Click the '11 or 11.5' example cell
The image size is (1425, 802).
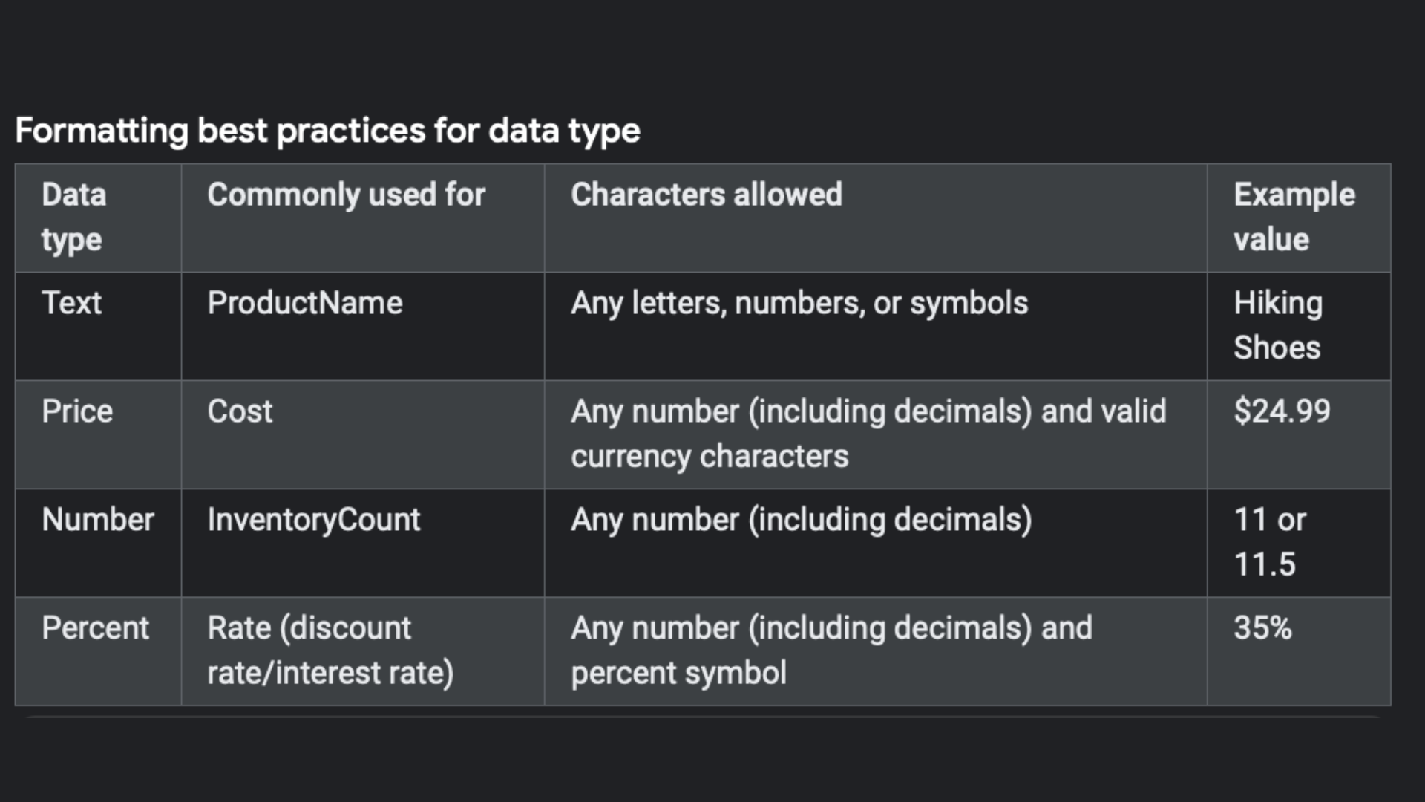1299,543
